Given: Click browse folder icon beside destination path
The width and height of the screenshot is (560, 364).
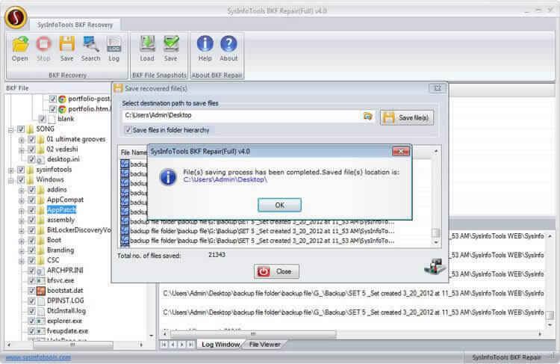Looking at the screenshot, I should [367, 116].
